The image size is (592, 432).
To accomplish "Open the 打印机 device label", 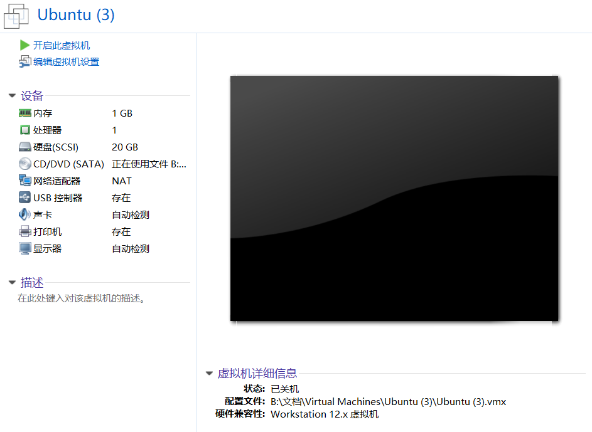I will pyautogui.click(x=47, y=232).
